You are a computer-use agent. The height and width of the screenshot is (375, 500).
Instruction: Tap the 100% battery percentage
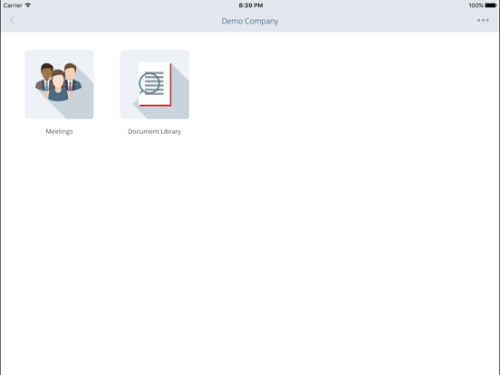click(476, 5)
